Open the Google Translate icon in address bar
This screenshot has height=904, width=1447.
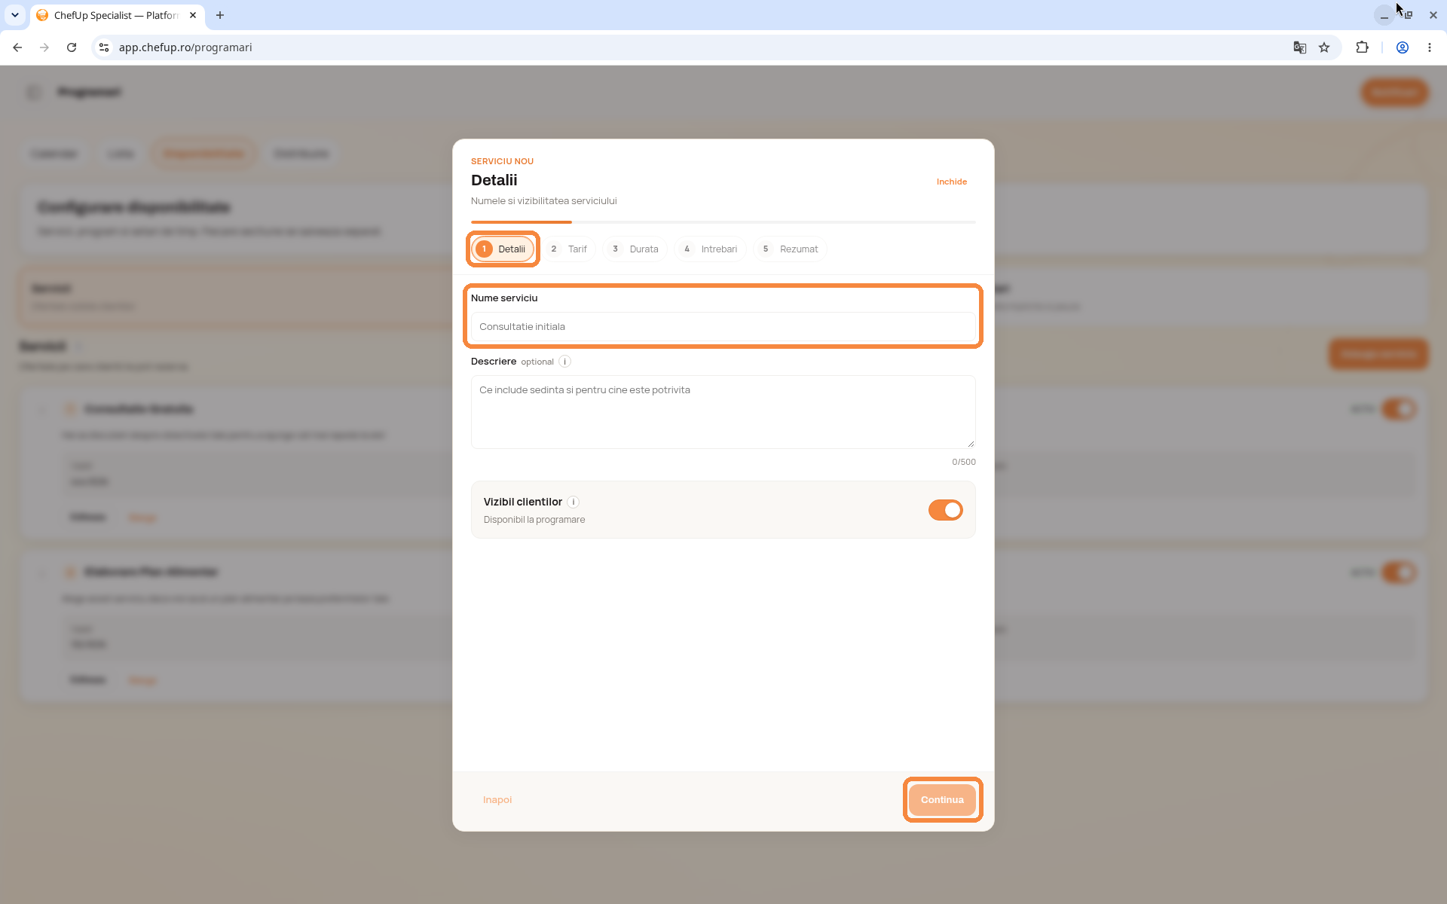[x=1299, y=47]
